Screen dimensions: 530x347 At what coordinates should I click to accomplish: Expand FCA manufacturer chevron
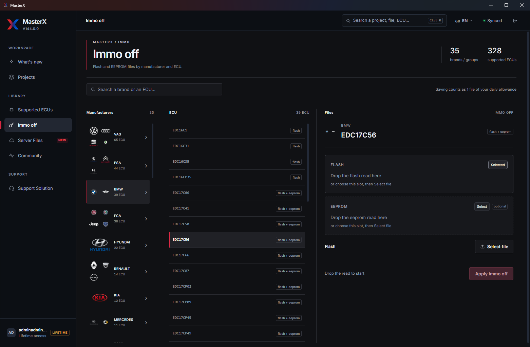(x=146, y=219)
